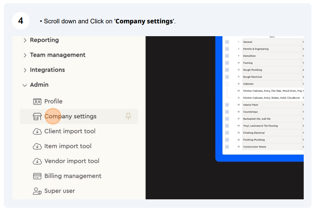Select the 'Rough Electrical' name cell

272,77
